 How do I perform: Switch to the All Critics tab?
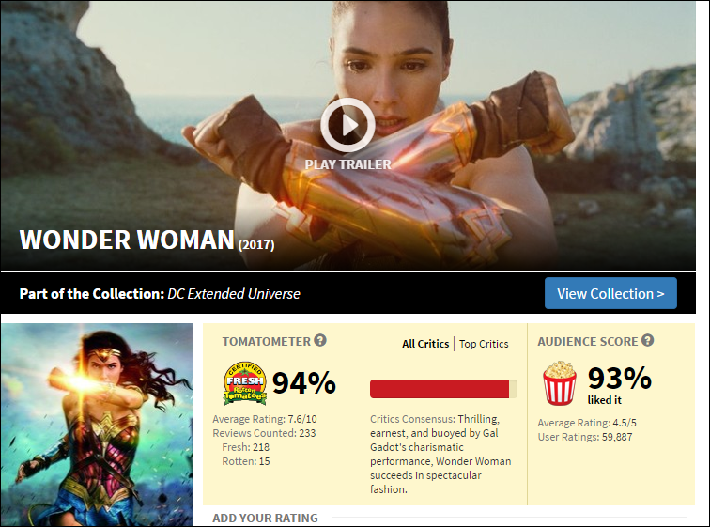(x=425, y=344)
